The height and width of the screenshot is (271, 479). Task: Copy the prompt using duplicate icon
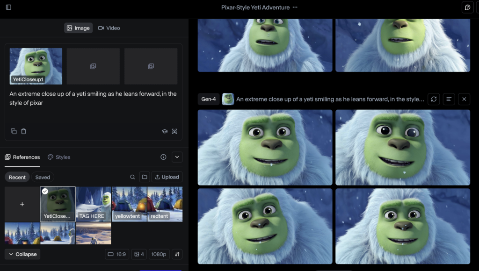pyautogui.click(x=14, y=131)
